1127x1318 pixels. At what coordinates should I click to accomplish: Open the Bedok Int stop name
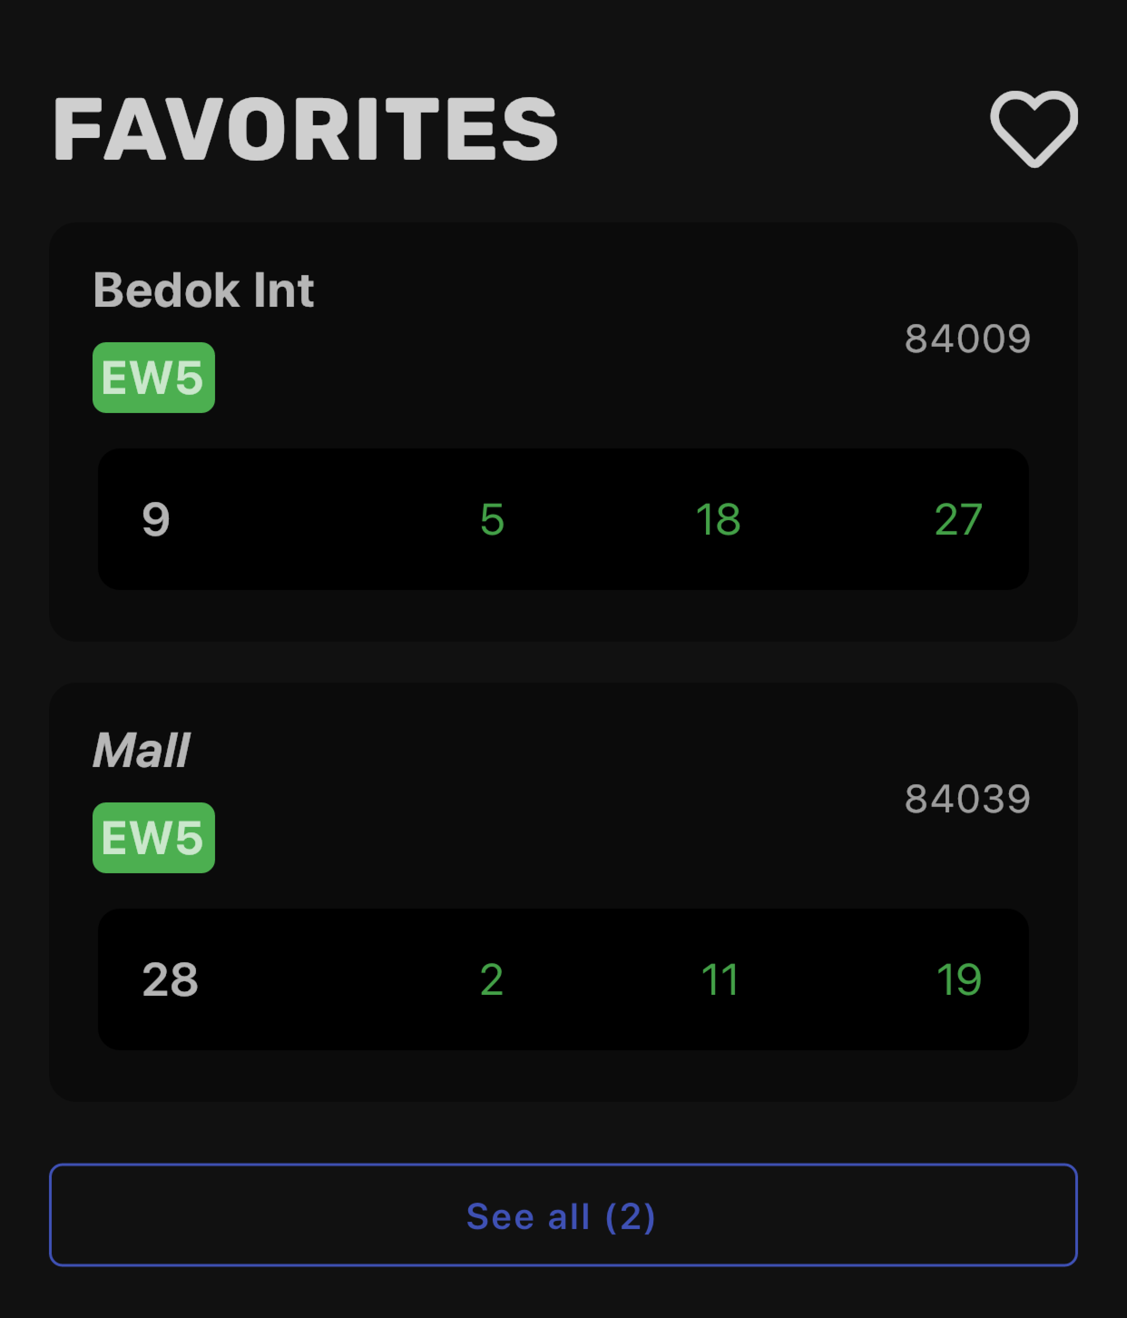click(204, 290)
